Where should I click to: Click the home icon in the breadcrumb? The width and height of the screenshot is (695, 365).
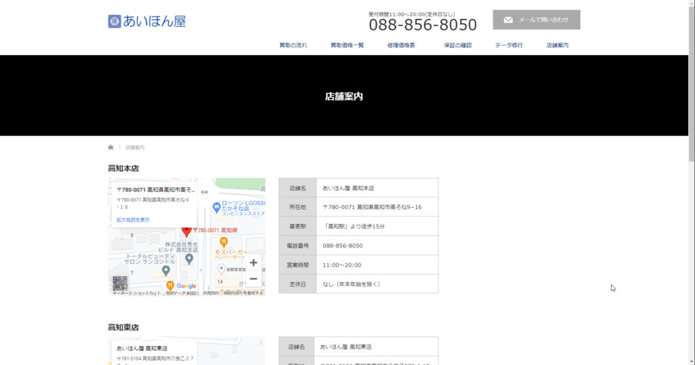(x=111, y=147)
